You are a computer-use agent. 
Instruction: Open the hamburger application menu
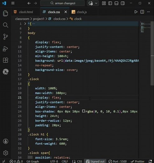(13, 3)
